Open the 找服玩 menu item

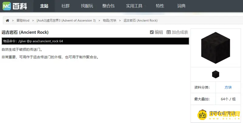(x=87, y=6)
